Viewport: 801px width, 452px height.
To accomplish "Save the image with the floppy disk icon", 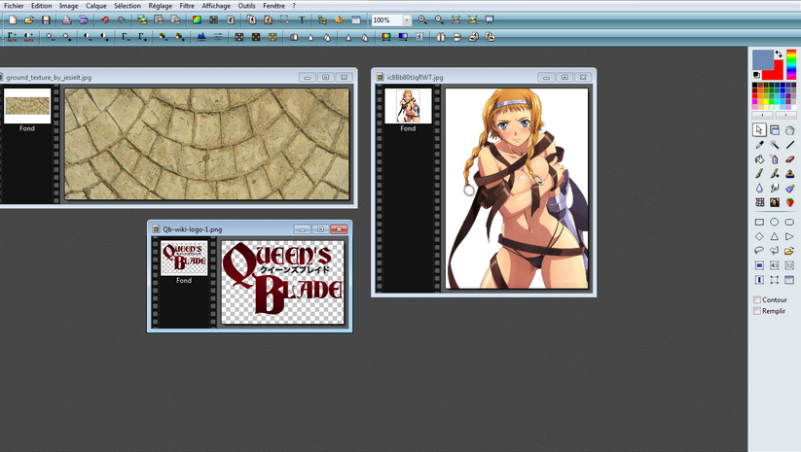I will point(46,19).
